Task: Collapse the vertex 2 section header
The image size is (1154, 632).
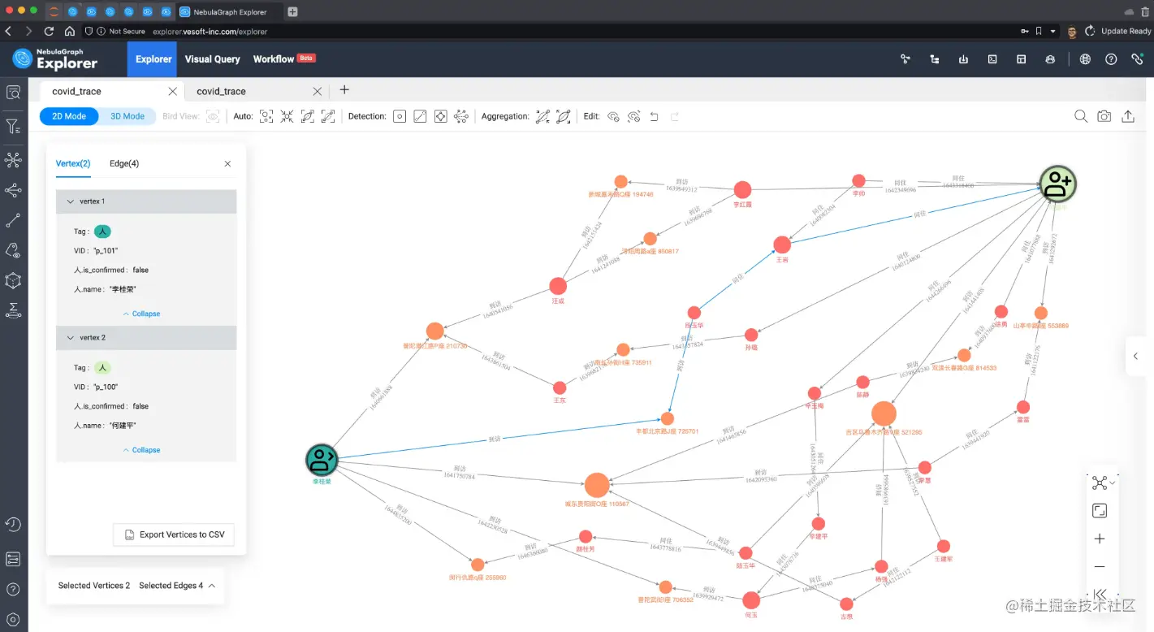Action: click(x=146, y=338)
